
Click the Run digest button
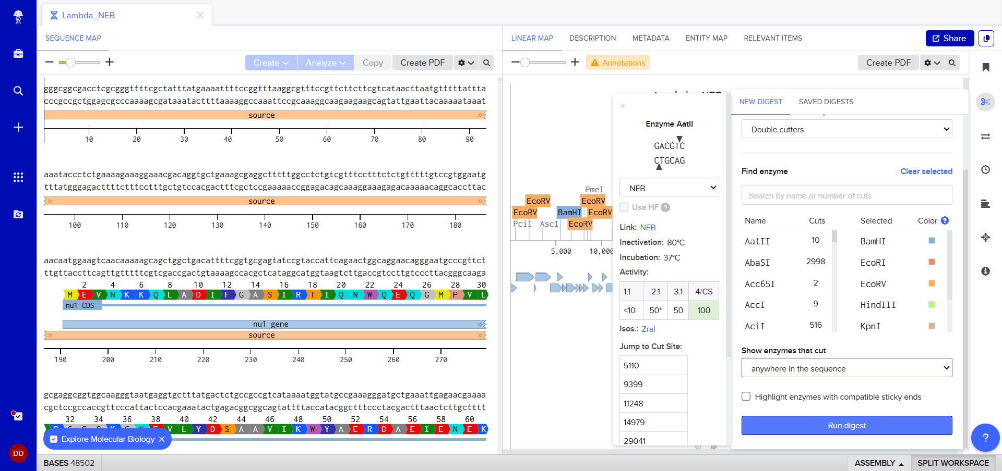[846, 426]
